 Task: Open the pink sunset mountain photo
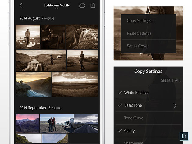tap(27, 123)
